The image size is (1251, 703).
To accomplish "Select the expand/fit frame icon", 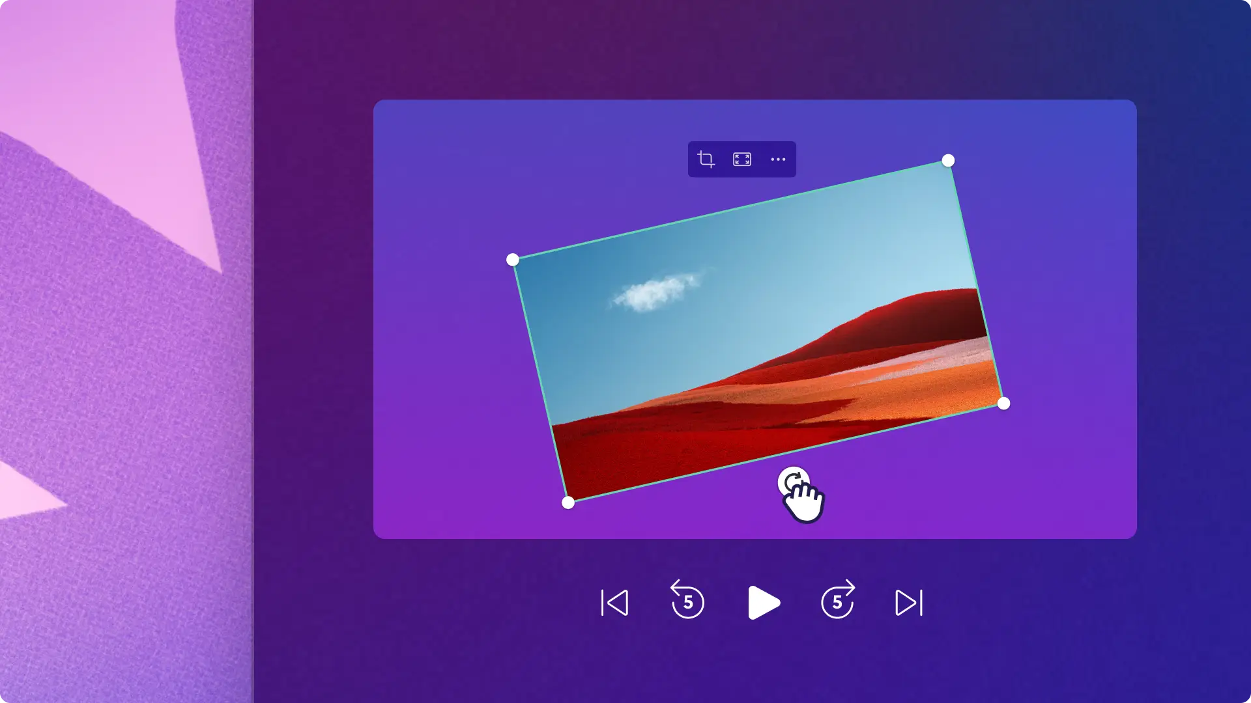I will (x=741, y=158).
